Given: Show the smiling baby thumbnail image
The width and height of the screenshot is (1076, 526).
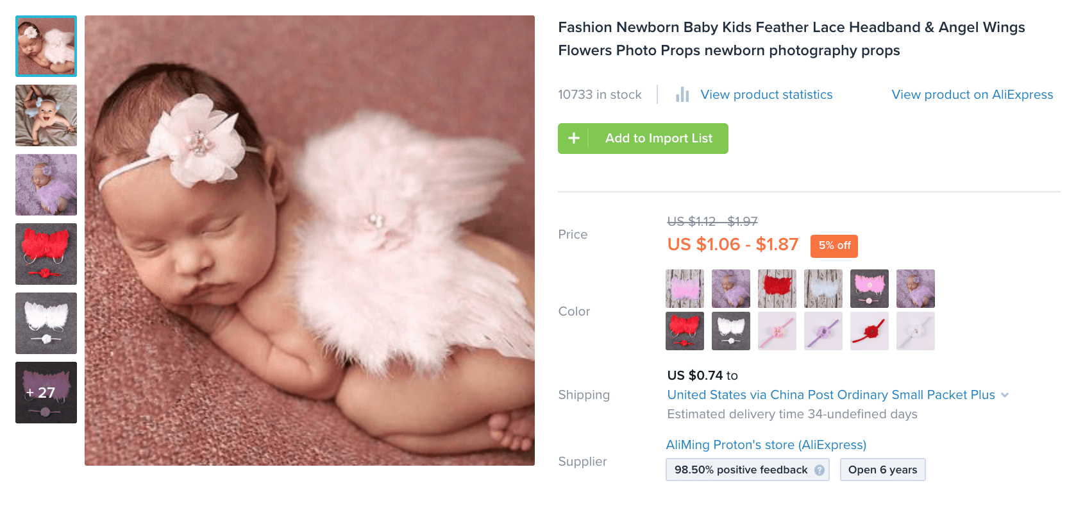Looking at the screenshot, I should coord(46,115).
